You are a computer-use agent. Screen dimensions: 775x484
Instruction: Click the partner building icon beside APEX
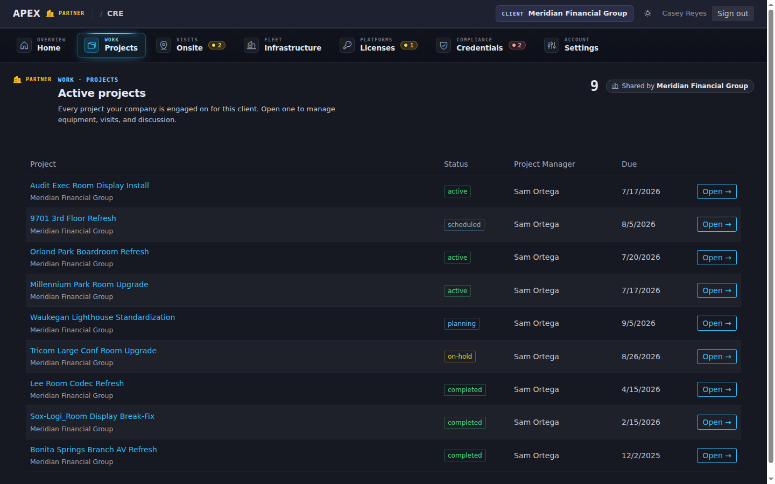pyautogui.click(x=50, y=13)
